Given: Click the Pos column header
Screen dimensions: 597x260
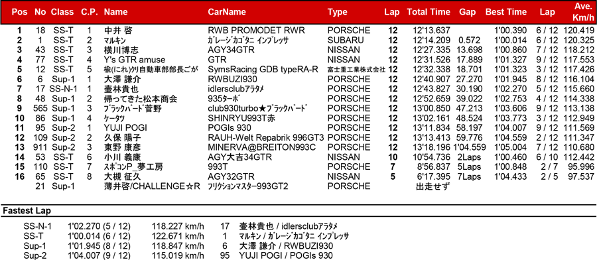Looking at the screenshot, I should tap(19, 12).
